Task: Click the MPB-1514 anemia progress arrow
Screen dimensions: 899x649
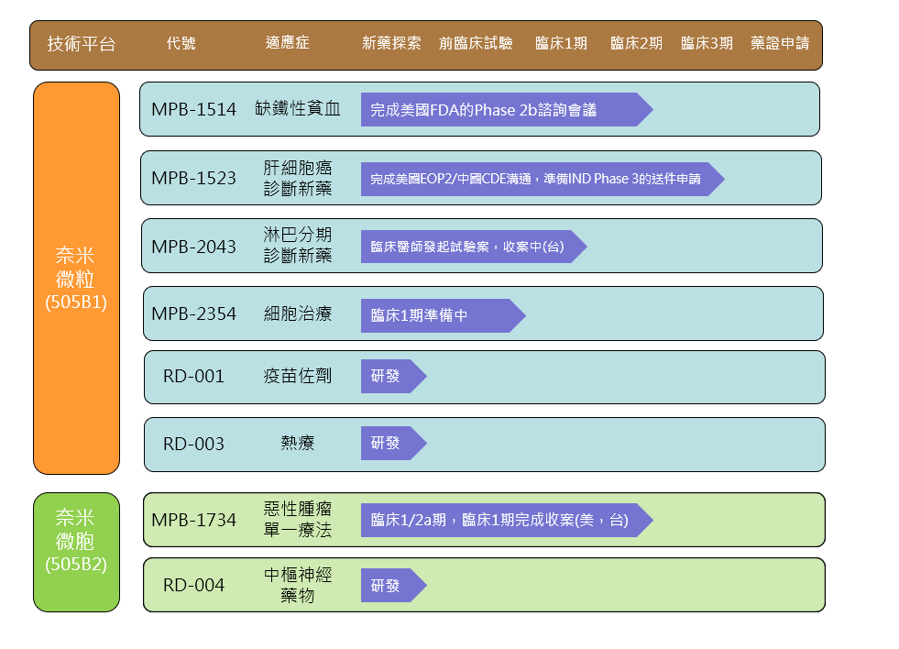Action: 504,109
